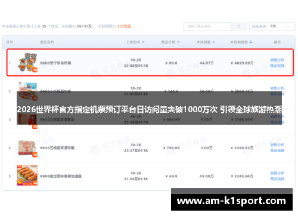Screen dimensions: 298x216
Task: Sort by 本场销量 using its sort arrow
Action: click(214, 42)
